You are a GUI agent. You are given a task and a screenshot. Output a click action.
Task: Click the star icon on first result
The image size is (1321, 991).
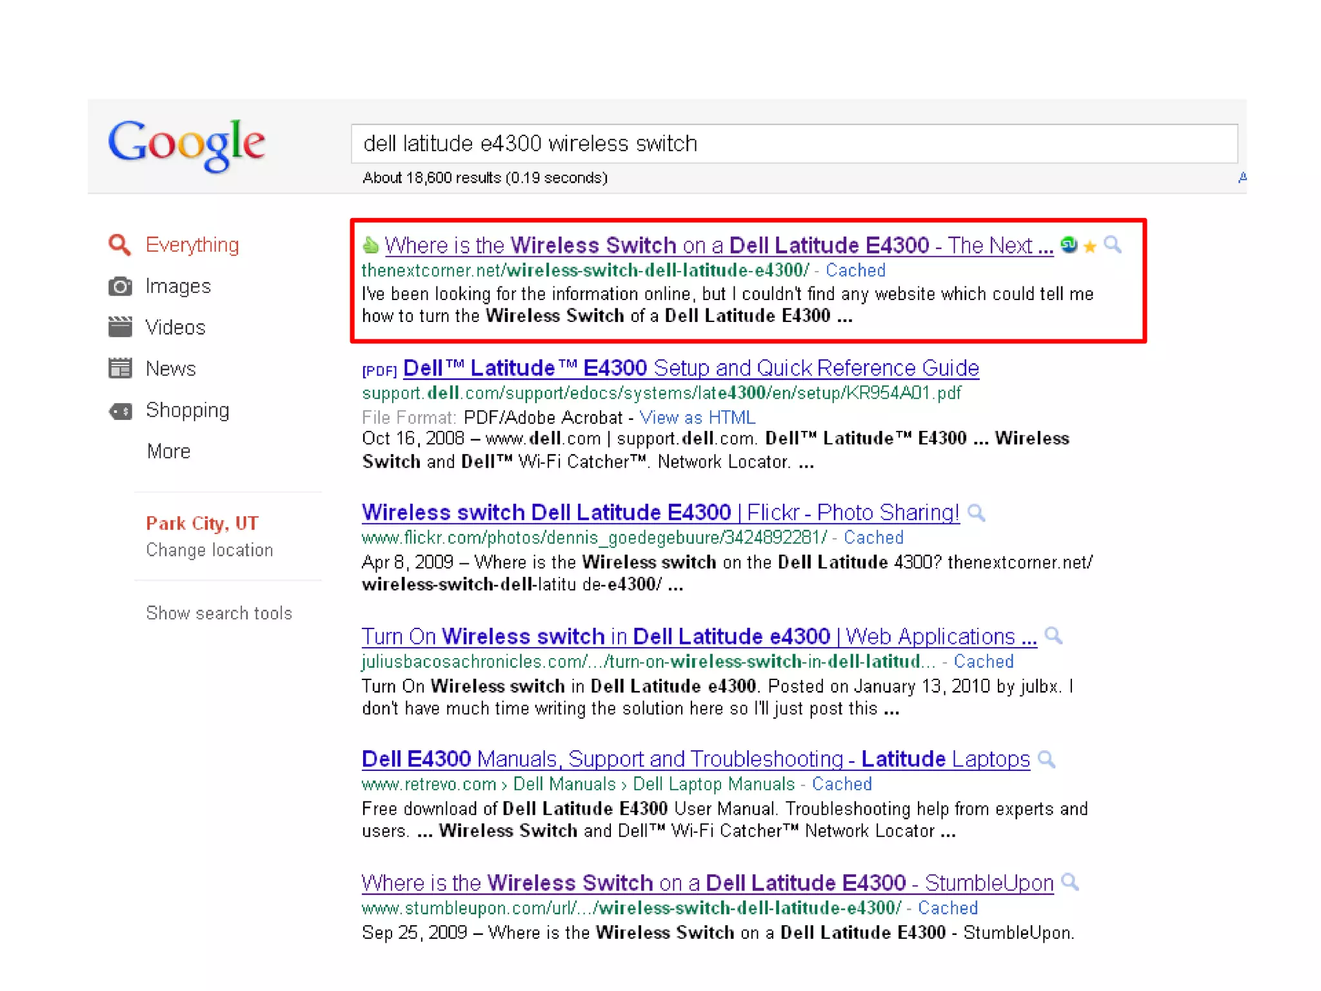[1089, 246]
